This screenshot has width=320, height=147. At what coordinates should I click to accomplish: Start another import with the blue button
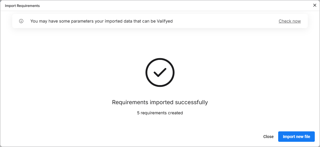(x=296, y=137)
